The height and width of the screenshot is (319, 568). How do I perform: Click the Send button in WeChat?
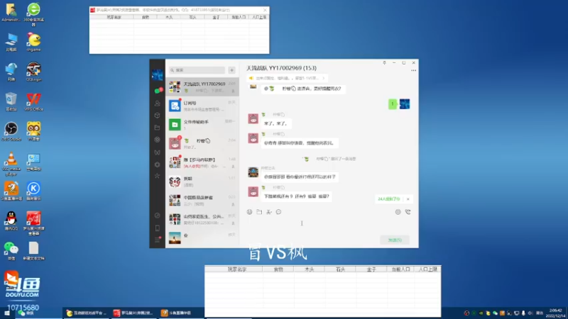[x=395, y=240]
